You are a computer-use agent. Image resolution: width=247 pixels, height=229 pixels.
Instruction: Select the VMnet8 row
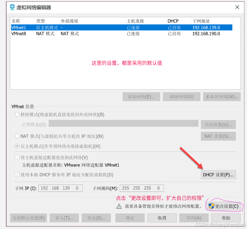(x=121, y=34)
